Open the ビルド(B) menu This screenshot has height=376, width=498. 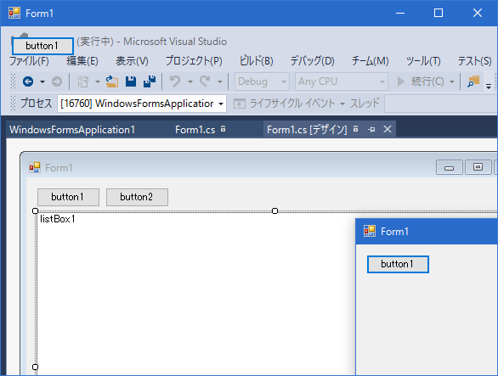[257, 60]
